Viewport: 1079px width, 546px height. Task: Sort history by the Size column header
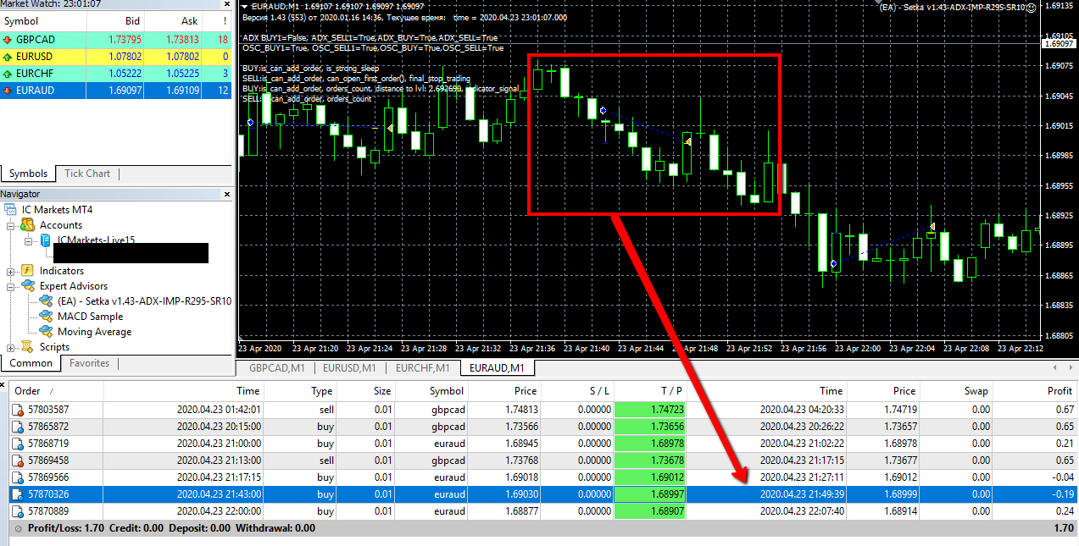pyautogui.click(x=366, y=391)
